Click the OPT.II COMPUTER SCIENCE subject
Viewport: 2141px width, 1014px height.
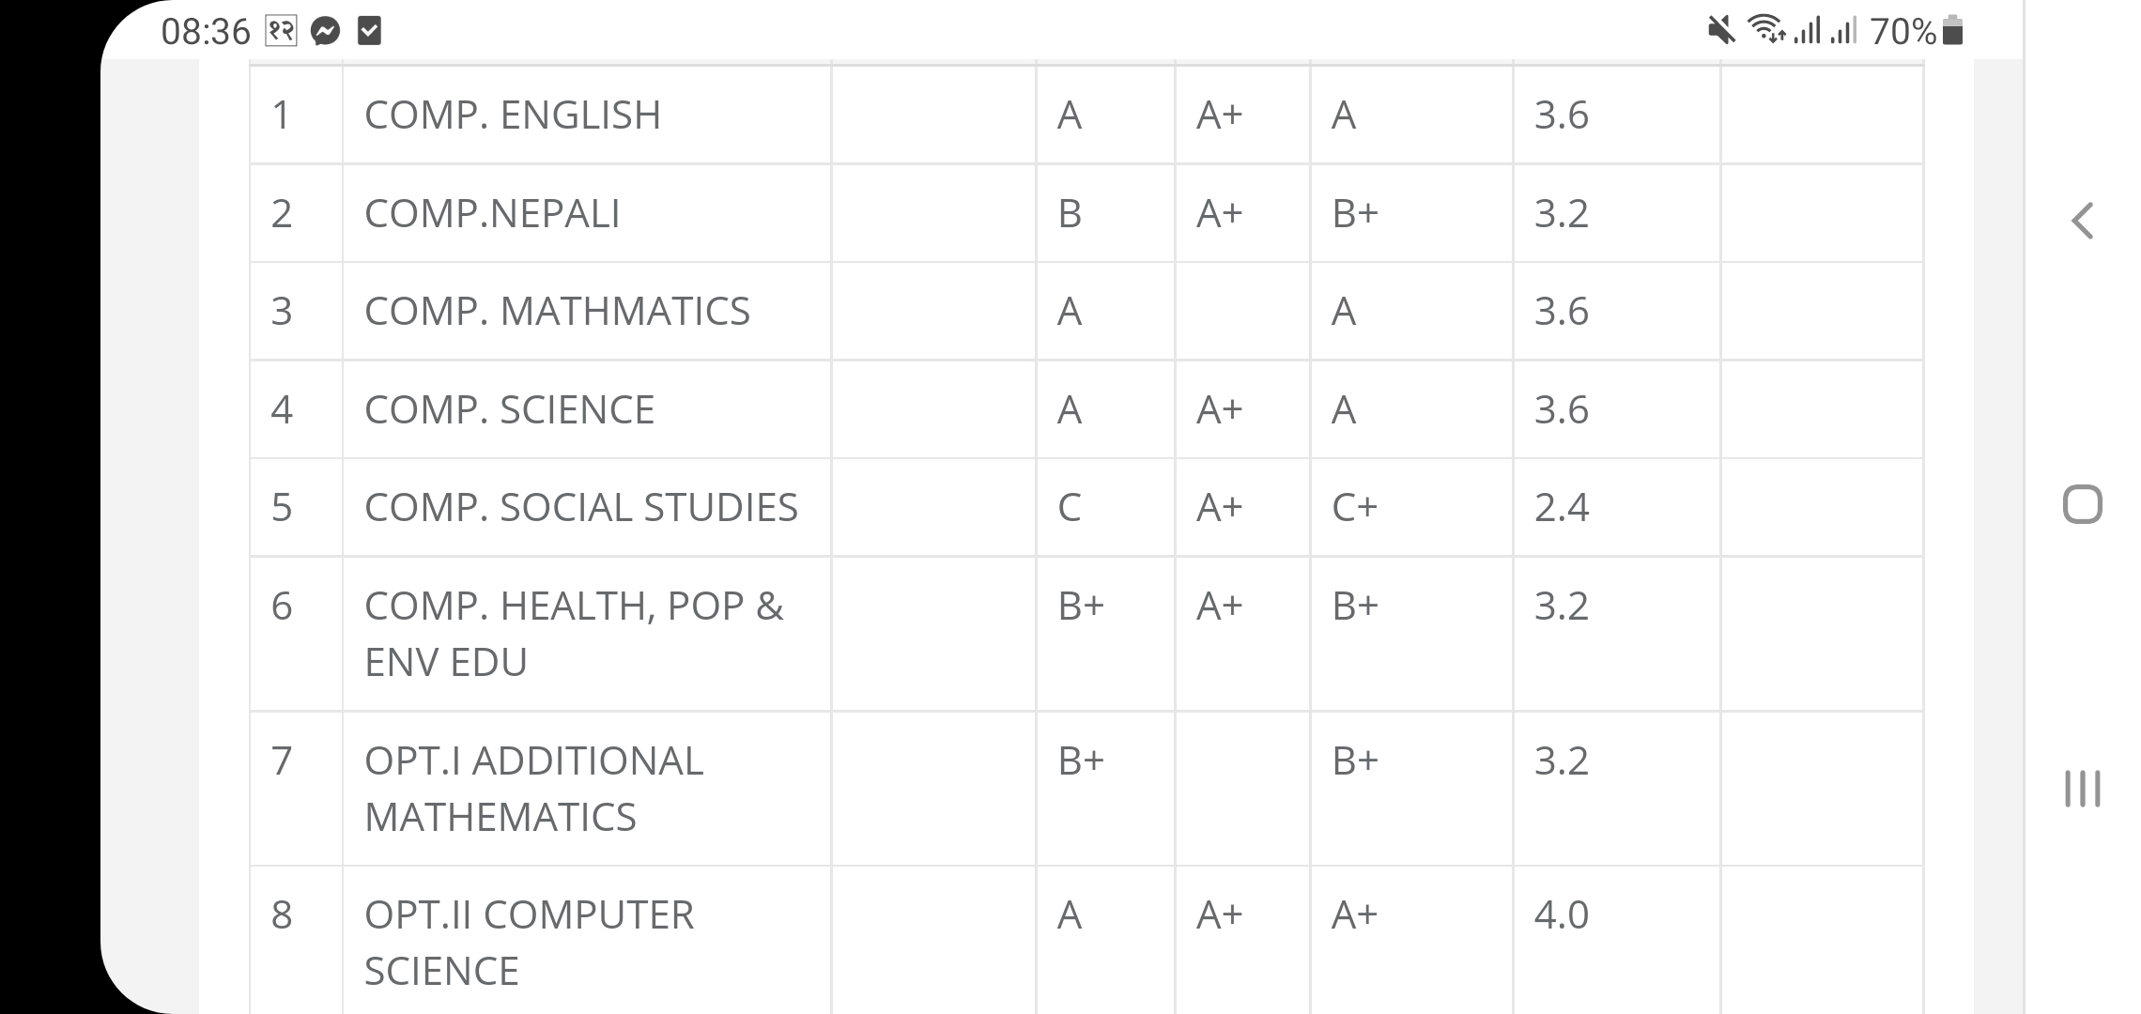529,942
